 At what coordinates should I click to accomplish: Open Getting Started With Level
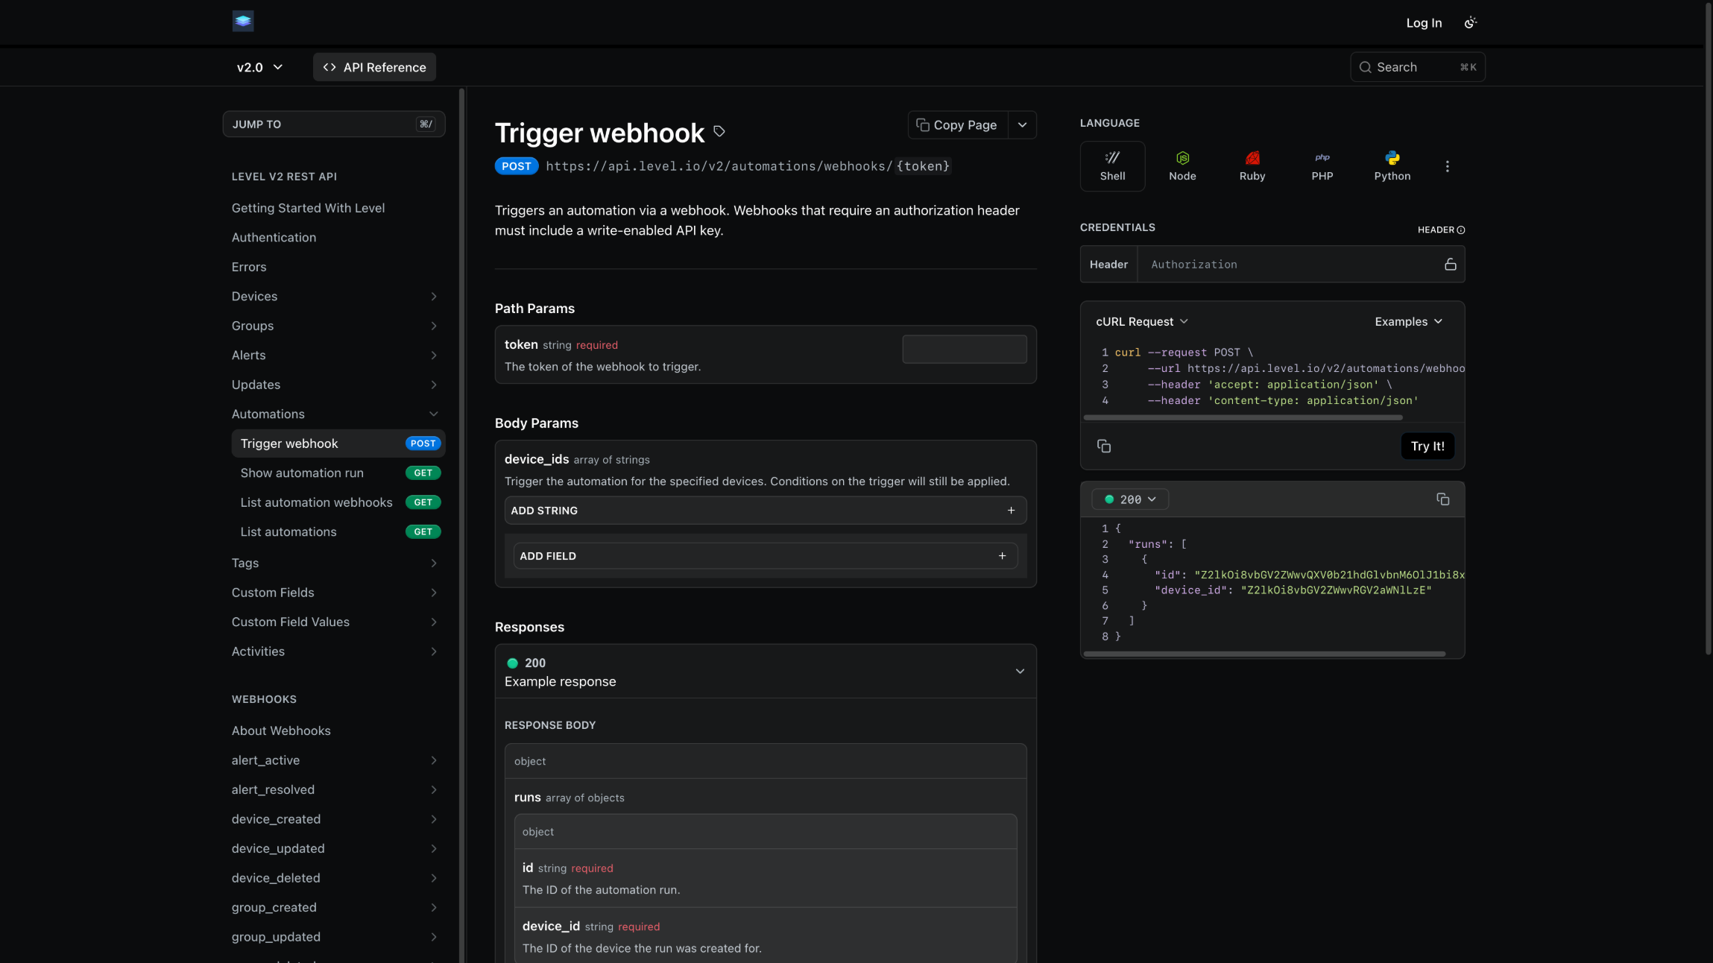point(308,208)
